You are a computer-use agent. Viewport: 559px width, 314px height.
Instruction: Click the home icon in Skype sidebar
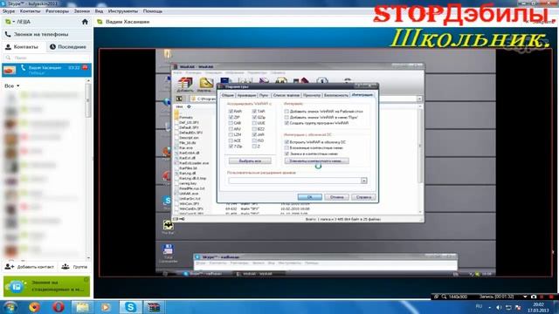tap(85, 22)
